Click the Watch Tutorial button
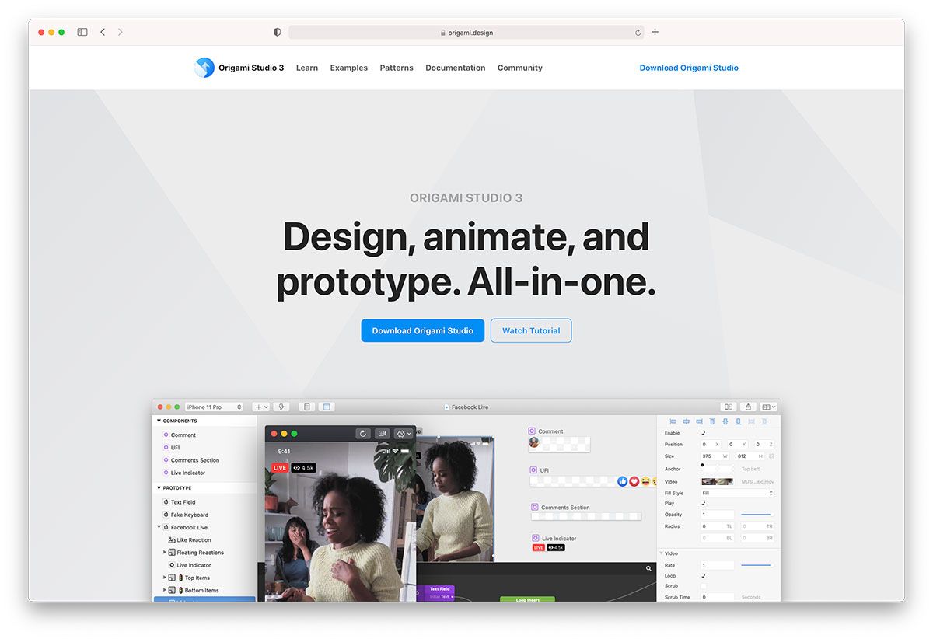The image size is (933, 639). (x=531, y=330)
